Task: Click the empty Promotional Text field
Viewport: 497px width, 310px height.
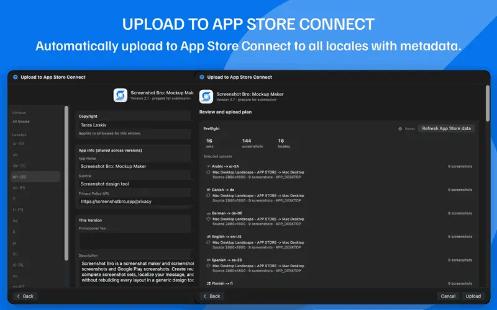Action: coord(136,242)
